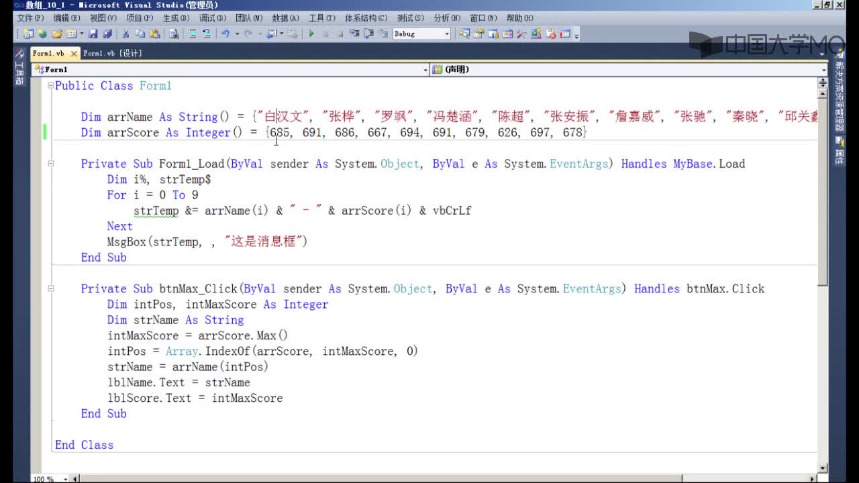This screenshot has width=859, height=483.
Task: Open the 100 % zoom level dropdown
Action: click(66, 479)
